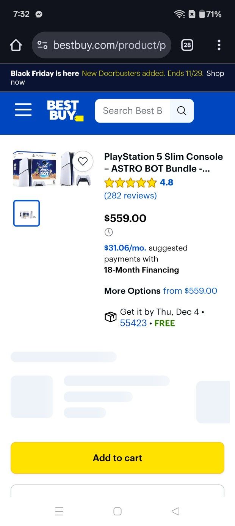The width and height of the screenshot is (235, 526).
Task: Open the Best Buy navigation hamburger menu
Action: pyautogui.click(x=23, y=110)
